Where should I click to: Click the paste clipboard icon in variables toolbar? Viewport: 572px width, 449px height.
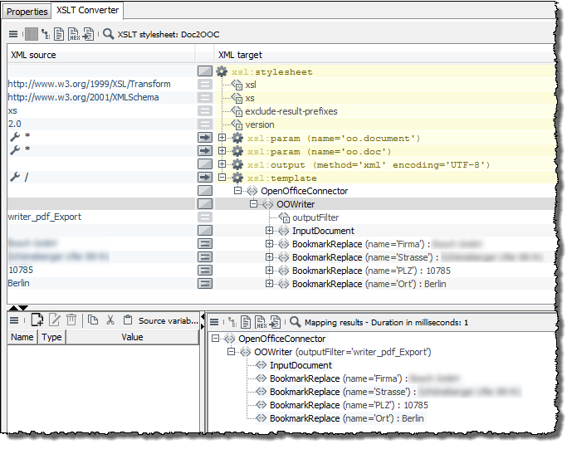point(127,320)
